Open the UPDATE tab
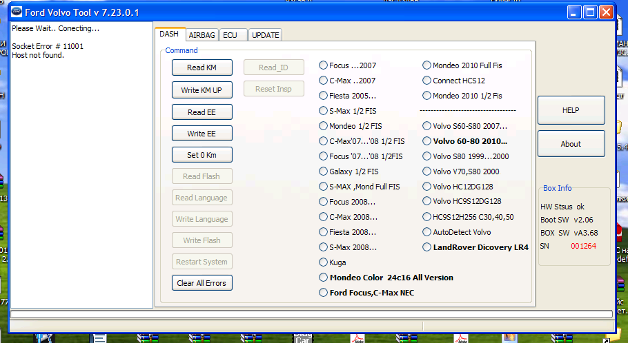This screenshot has width=628, height=343. 265,35
